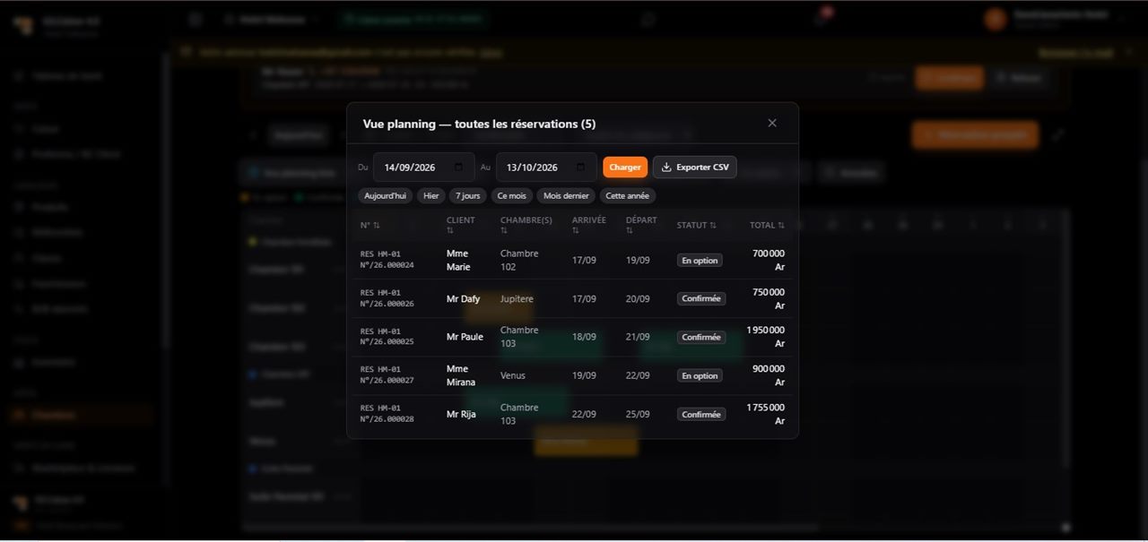Sort the table by Total amount

click(x=767, y=225)
